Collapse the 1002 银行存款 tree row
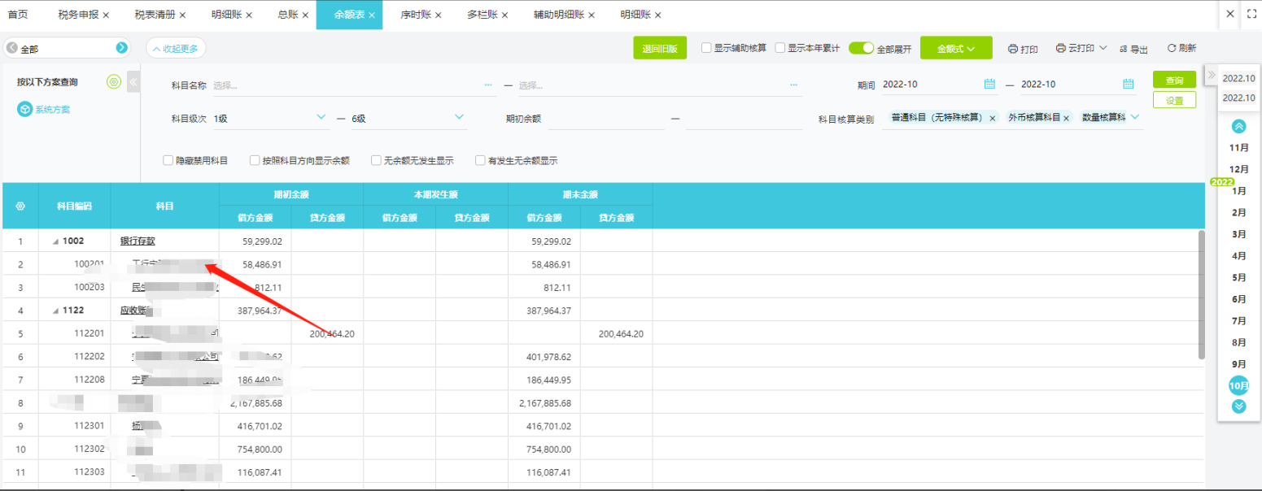The height and width of the screenshot is (491, 1262). tap(55, 241)
